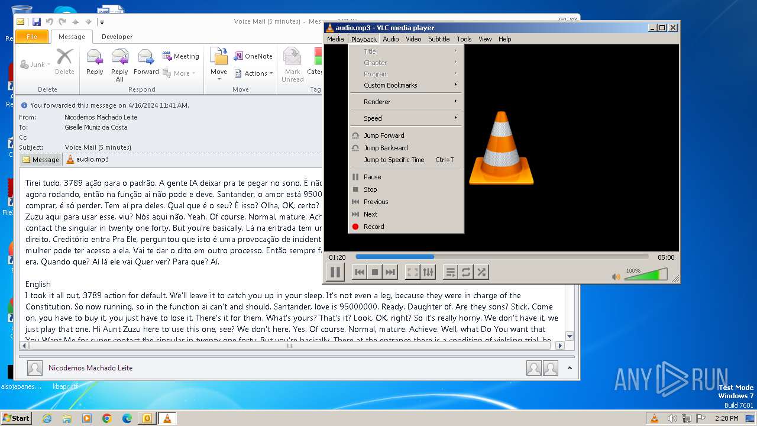
Task: Click the system clock 2:20 PM
Action: point(726,418)
